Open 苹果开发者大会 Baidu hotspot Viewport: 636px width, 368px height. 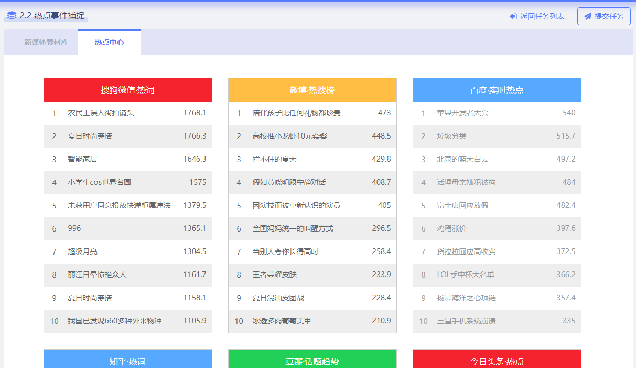[462, 113]
